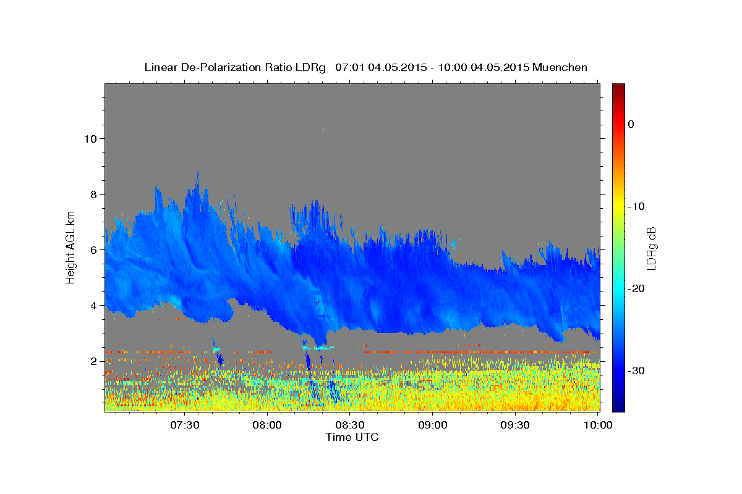The image size is (742, 494).
Task: Click the dark blue bottom of colorbar
Action: tap(618, 408)
